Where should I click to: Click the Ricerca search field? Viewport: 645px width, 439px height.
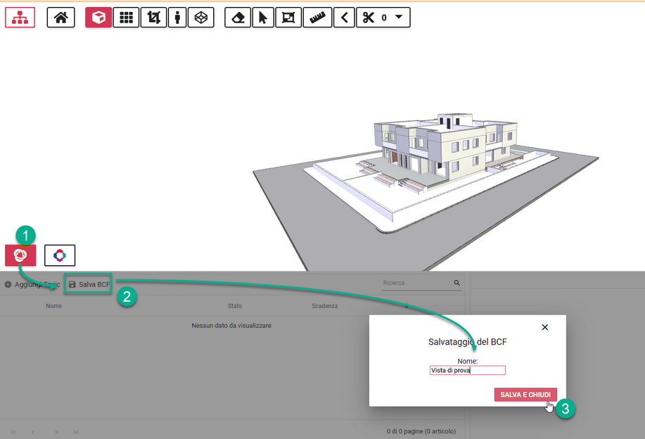coord(416,283)
